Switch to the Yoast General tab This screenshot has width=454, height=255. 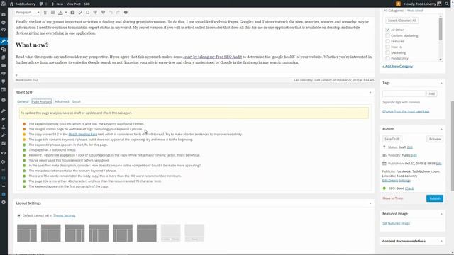tap(23, 101)
